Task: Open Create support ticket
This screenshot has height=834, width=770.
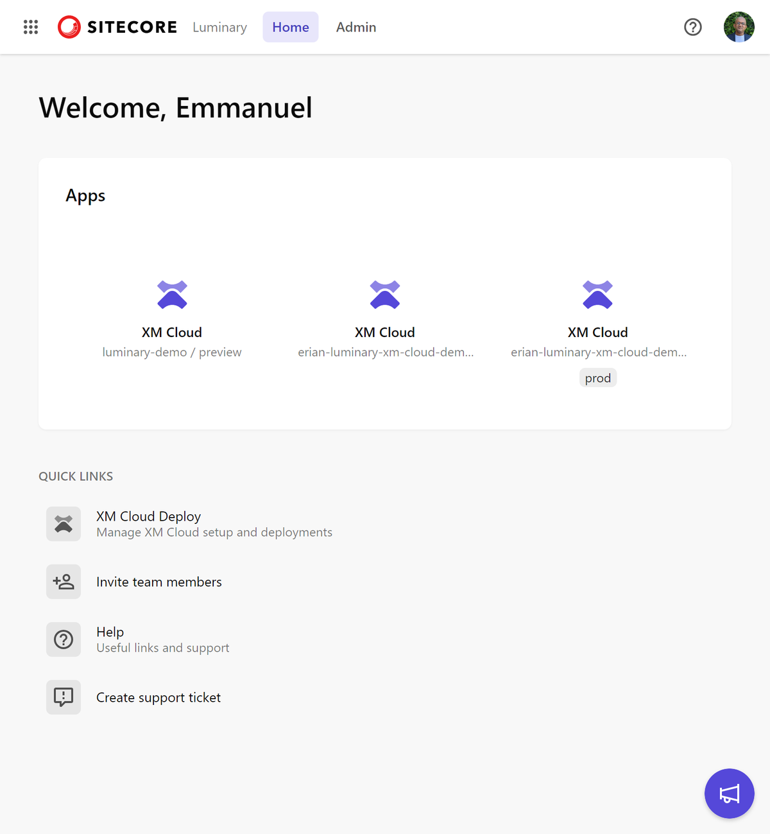Action: (x=158, y=697)
